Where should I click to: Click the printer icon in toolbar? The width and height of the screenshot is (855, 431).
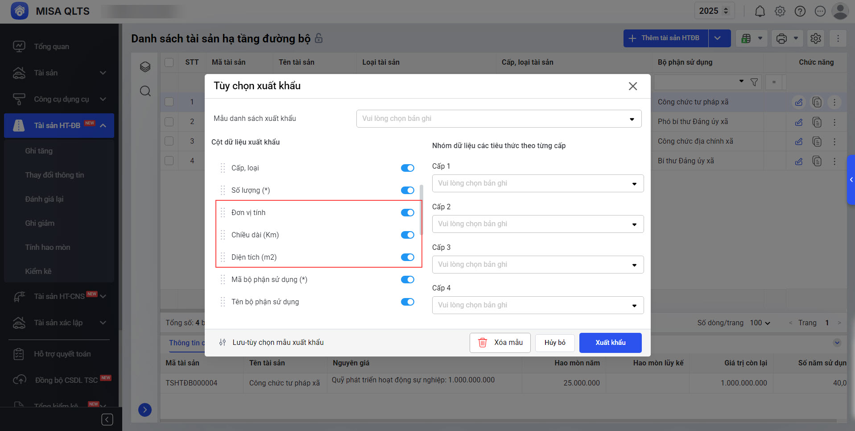click(x=781, y=38)
